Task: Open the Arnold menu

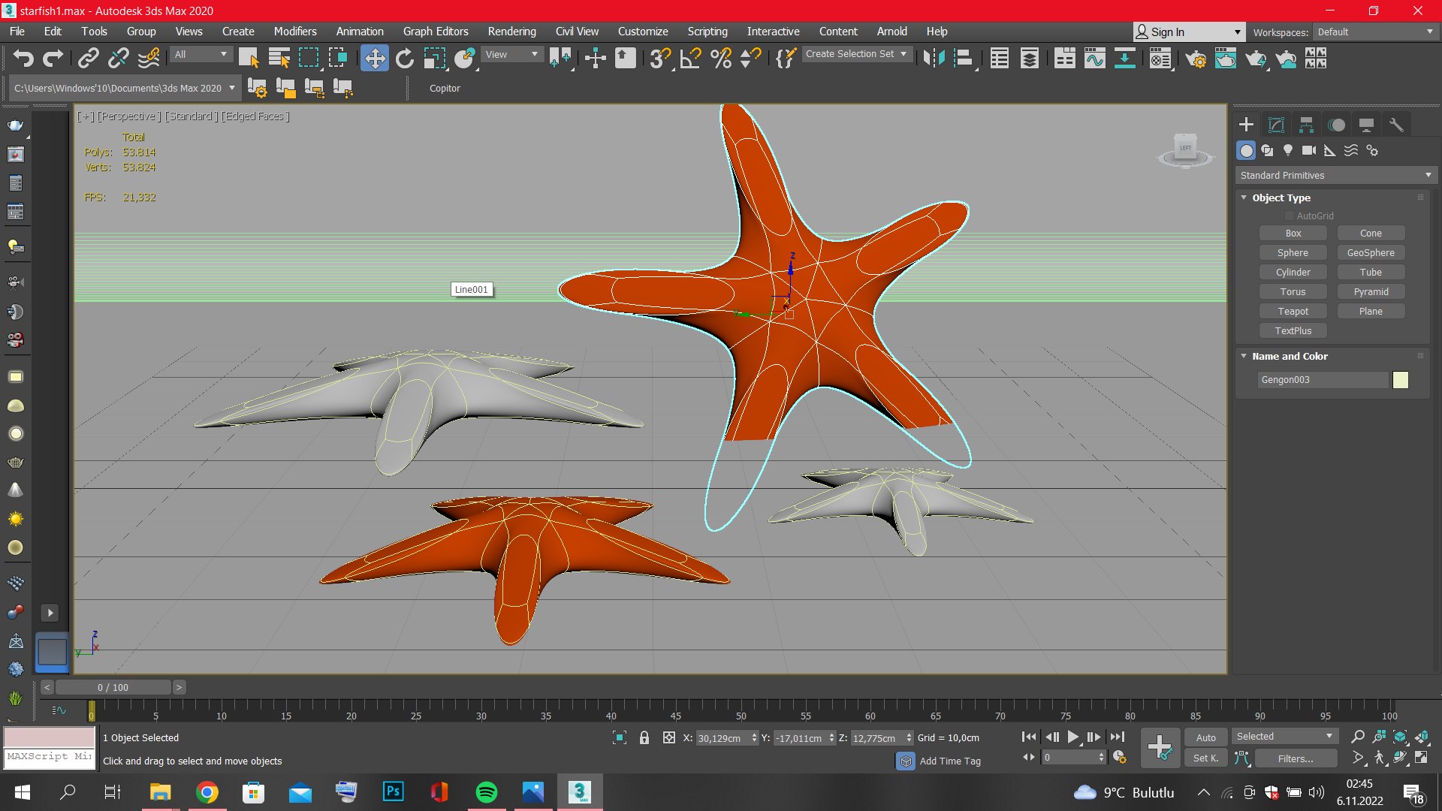Action: [x=891, y=32]
